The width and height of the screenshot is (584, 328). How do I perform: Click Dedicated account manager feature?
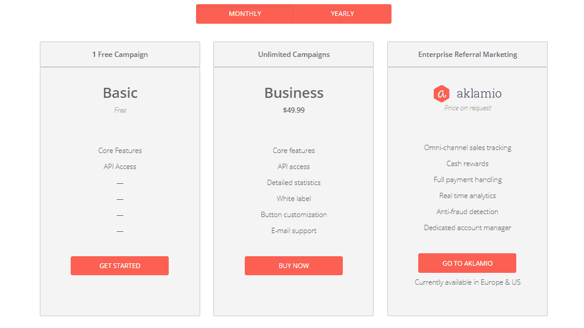468,228
